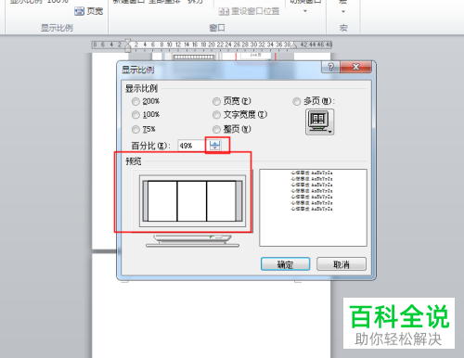Viewport: 464px width, 358px height.
Task: Choose the 页宽 (page width) radio option
Action: click(x=216, y=101)
